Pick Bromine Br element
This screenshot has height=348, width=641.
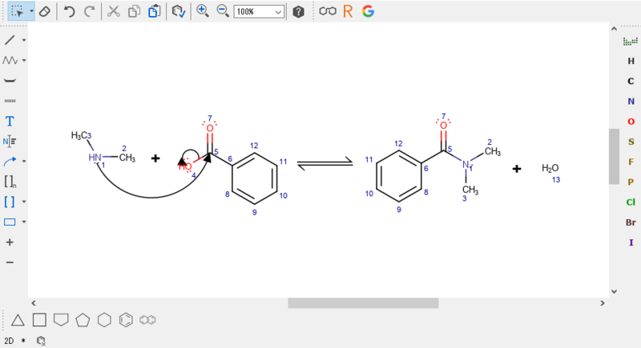click(631, 222)
